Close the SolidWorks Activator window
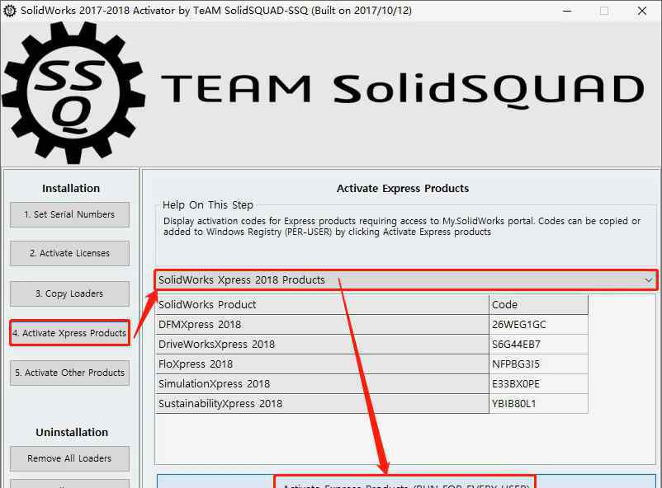 641,11
